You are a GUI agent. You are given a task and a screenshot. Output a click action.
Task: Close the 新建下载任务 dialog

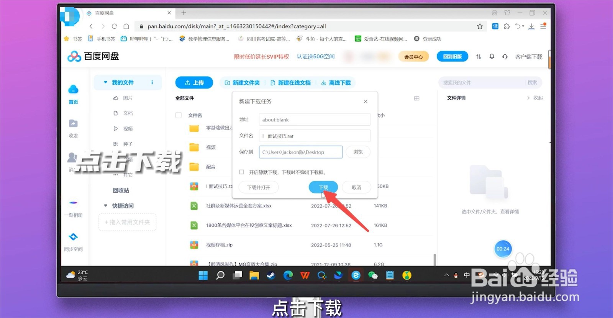(366, 101)
